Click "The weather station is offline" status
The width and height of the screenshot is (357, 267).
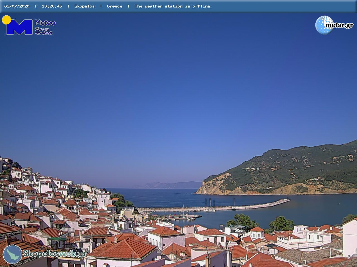(172, 6)
